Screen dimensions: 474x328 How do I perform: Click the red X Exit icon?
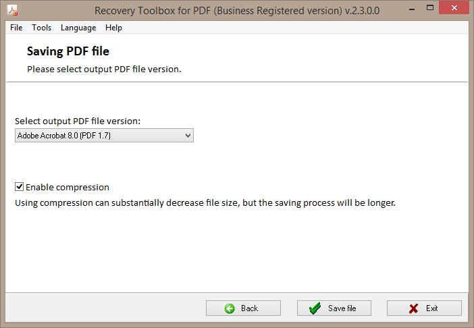point(413,308)
